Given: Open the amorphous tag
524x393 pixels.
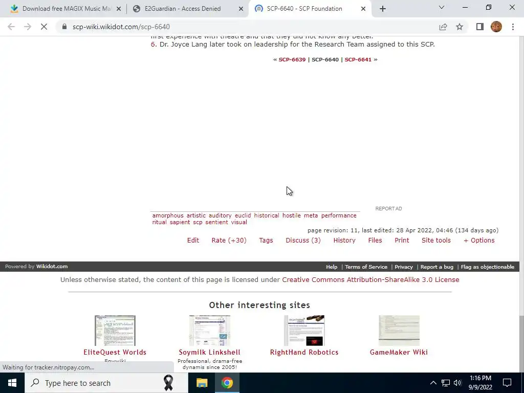Looking at the screenshot, I should pyautogui.click(x=168, y=215).
